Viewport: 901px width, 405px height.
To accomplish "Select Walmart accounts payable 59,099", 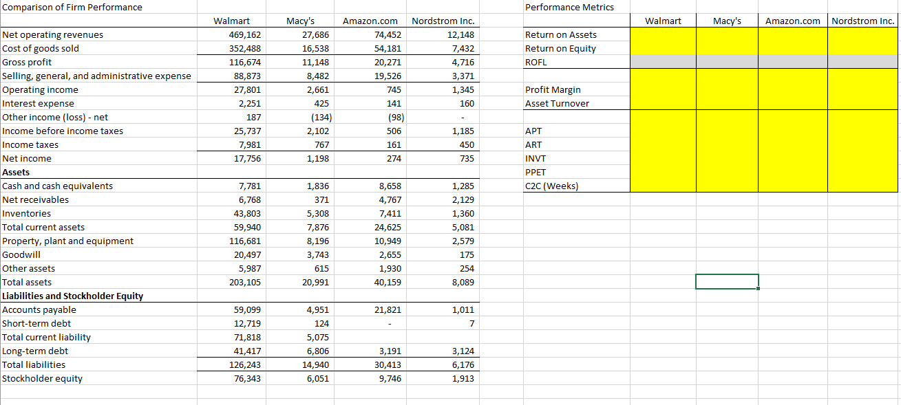I will (247, 309).
